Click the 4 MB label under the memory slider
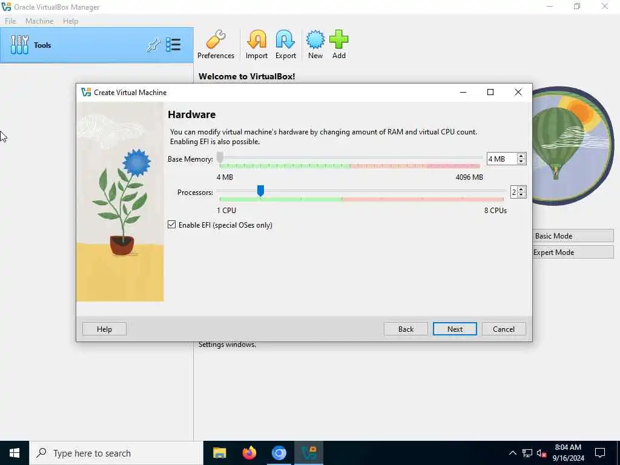620x465 pixels. pyautogui.click(x=225, y=177)
